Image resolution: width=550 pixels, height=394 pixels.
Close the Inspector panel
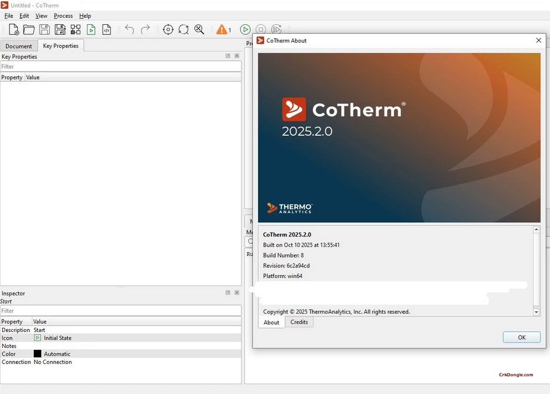point(237,292)
